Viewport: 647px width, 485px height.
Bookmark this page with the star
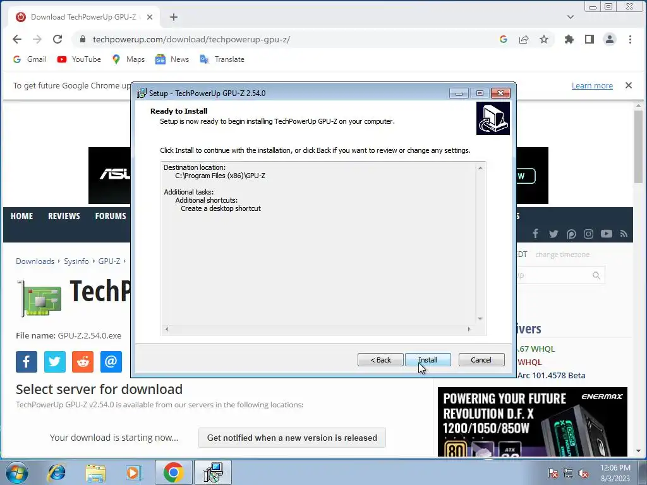coord(544,39)
